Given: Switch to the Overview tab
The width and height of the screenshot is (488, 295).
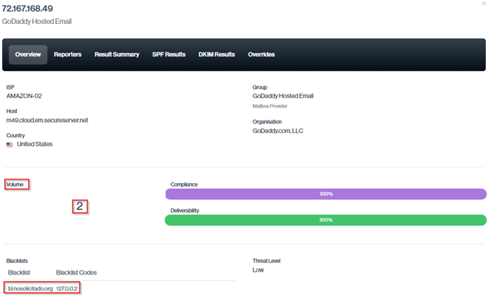Looking at the screenshot, I should tap(28, 54).
